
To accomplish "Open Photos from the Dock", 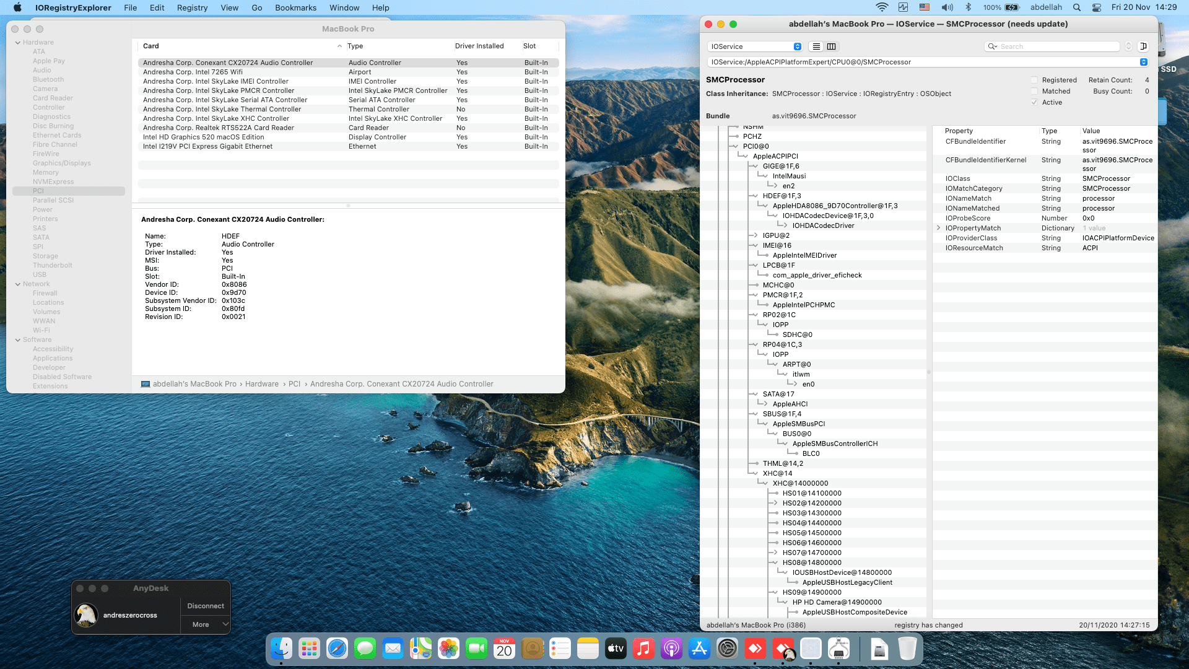I will [448, 649].
